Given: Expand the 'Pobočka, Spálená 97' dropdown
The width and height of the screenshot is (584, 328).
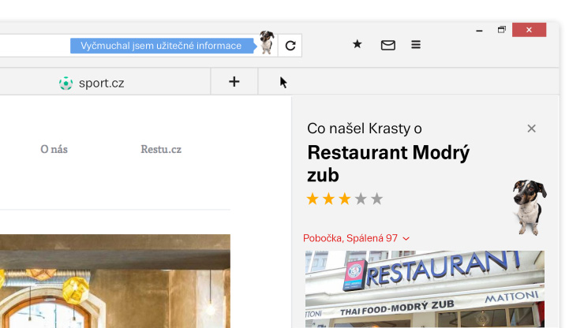Looking at the screenshot, I should 357,238.
